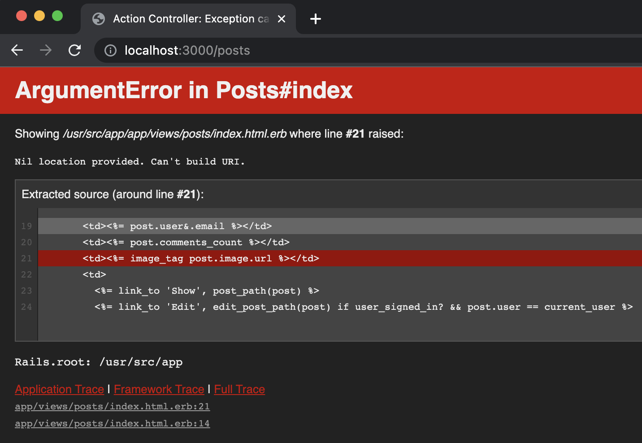Open trace entry index.html.erb:14
Screen dimensions: 642x443
112,423
